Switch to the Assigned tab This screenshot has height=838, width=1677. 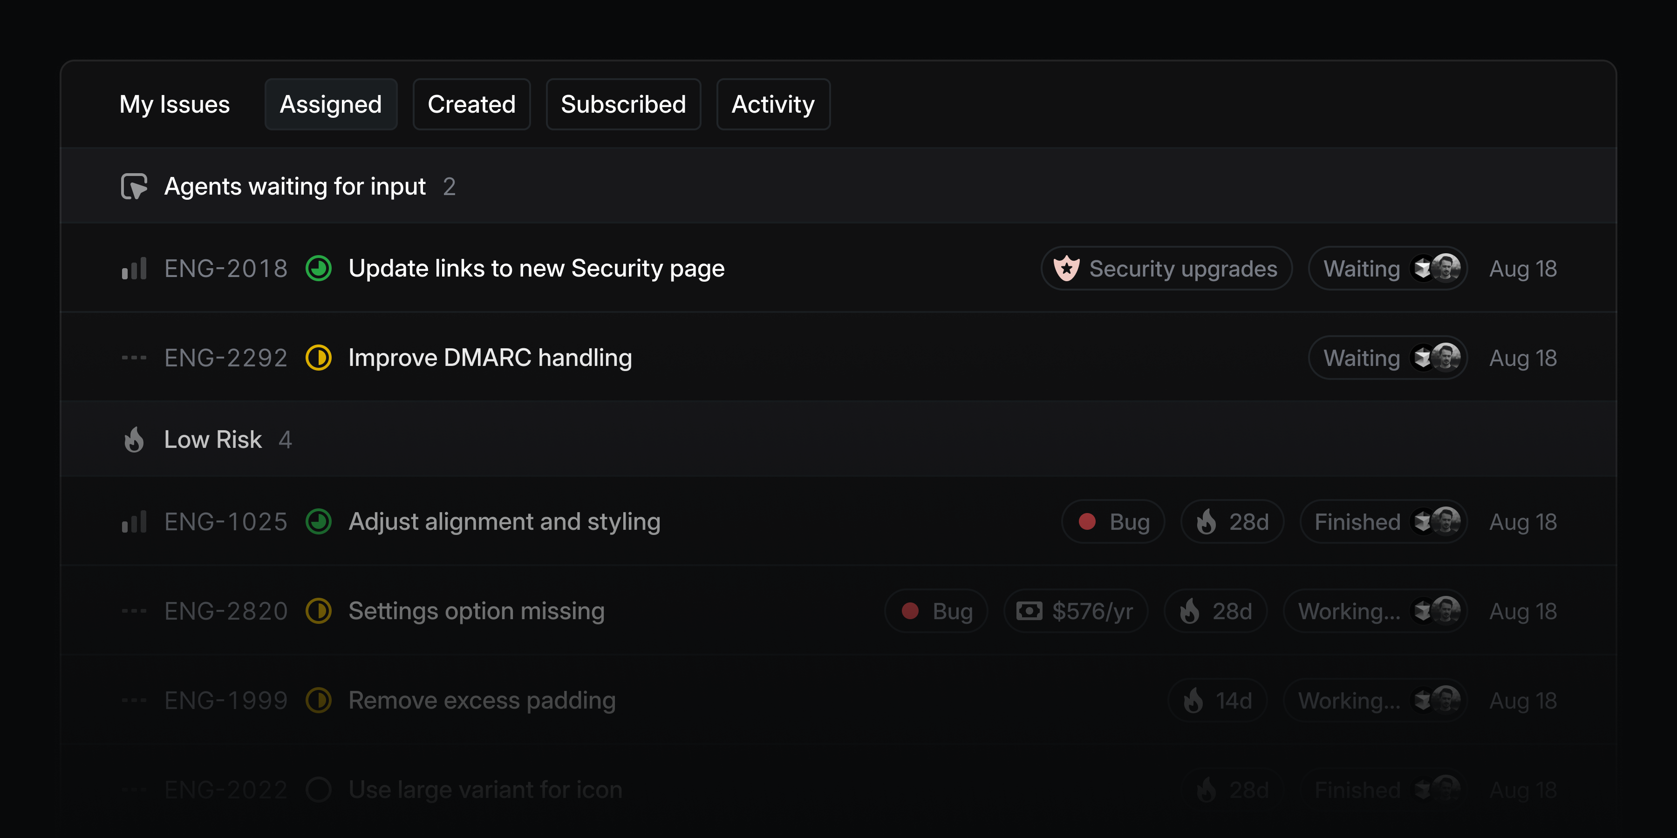click(x=331, y=104)
